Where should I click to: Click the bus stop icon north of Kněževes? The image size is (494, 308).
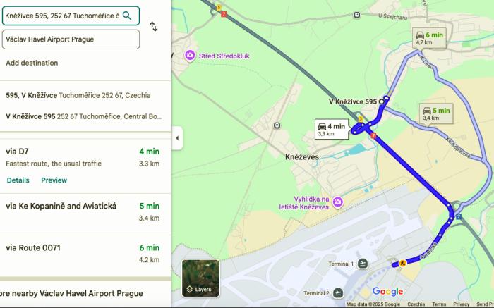pos(277,125)
